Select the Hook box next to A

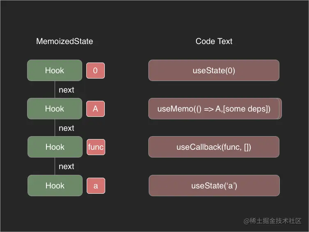55,109
